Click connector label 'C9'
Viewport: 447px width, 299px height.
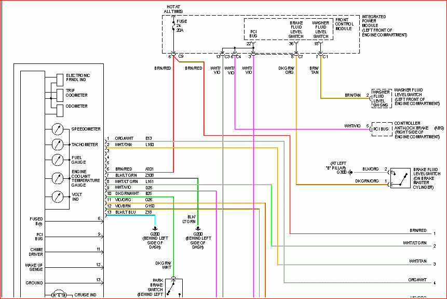point(181,56)
